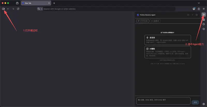207x107 pixels.
Task: Toggle the sidebar button left of Back
Action: 3,9
